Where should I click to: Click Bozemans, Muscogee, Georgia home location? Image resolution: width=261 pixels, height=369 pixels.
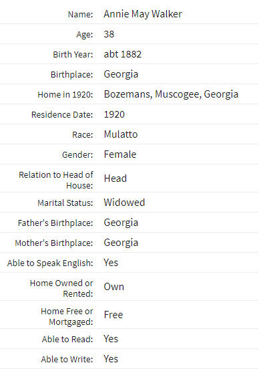click(x=171, y=95)
